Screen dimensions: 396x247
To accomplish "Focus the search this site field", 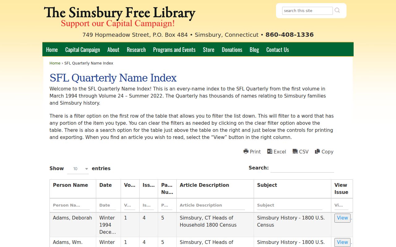I will point(307,10).
